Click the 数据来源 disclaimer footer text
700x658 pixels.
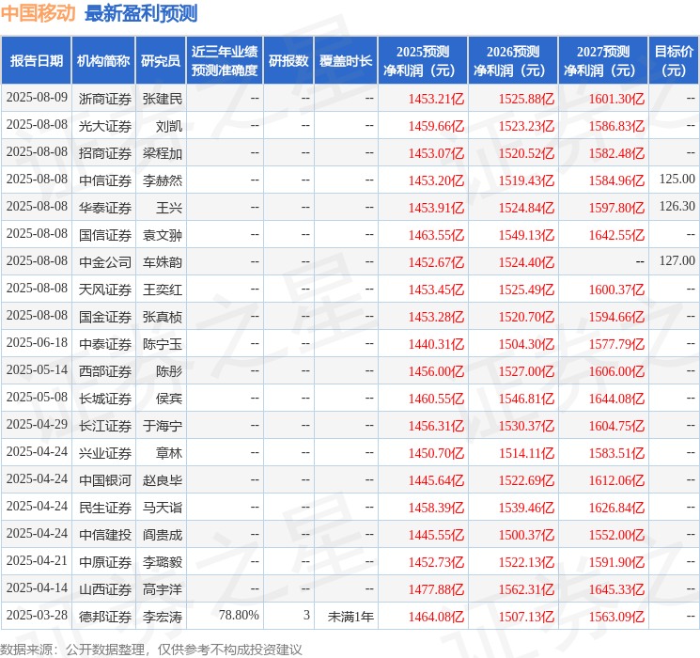pos(151,649)
